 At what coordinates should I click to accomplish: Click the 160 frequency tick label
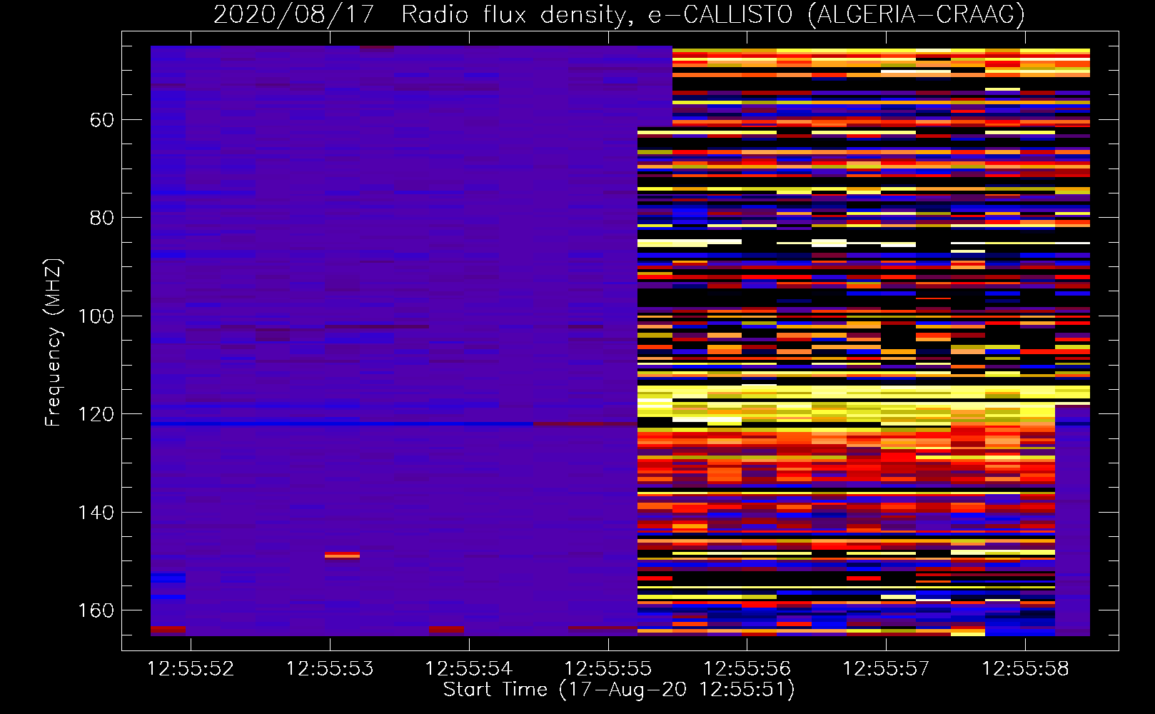96,610
